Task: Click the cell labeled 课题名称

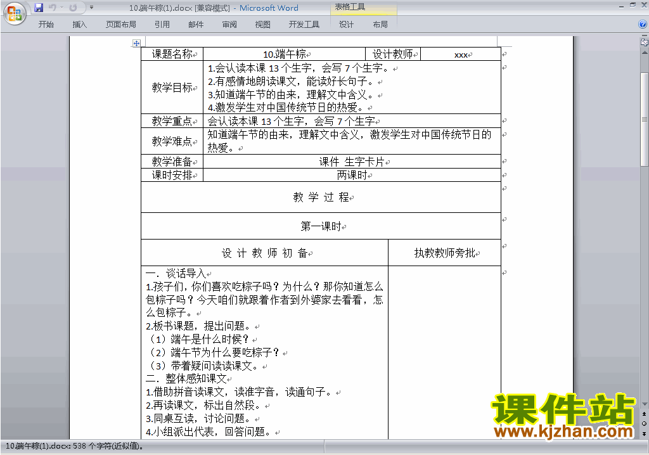Action: pos(172,54)
